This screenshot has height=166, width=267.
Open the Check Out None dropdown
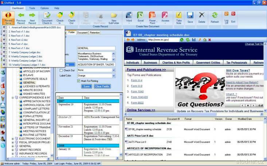114,70
